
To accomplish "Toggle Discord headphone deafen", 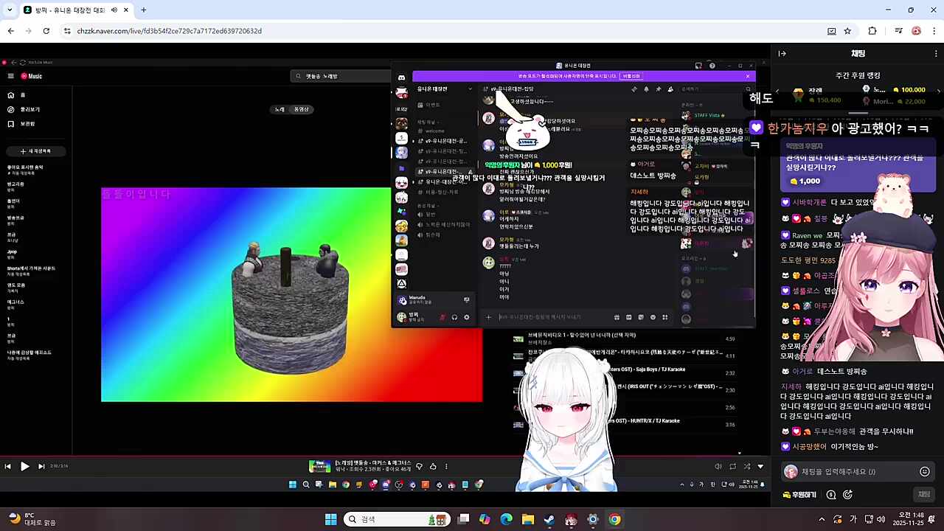I will pos(454,317).
